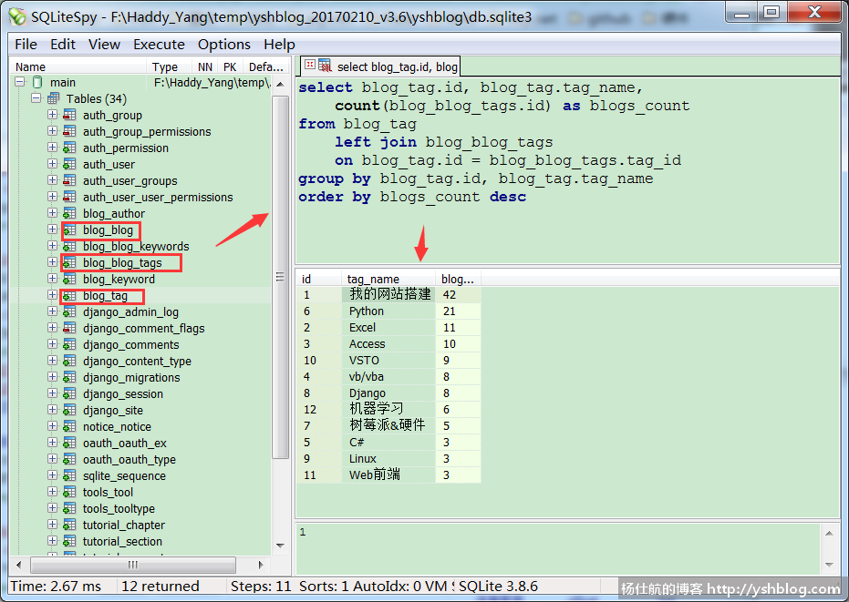Open the Options menu
Viewport: 849px width, 602px height.
click(224, 45)
